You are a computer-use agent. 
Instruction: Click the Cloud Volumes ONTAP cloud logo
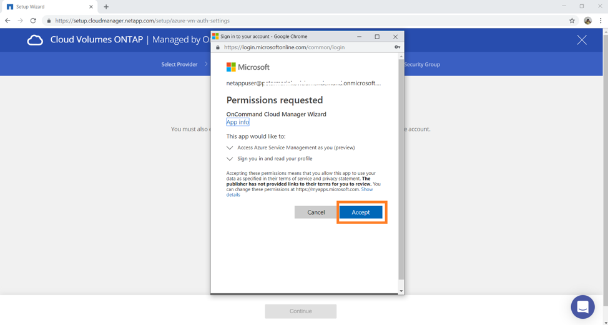pyautogui.click(x=35, y=40)
